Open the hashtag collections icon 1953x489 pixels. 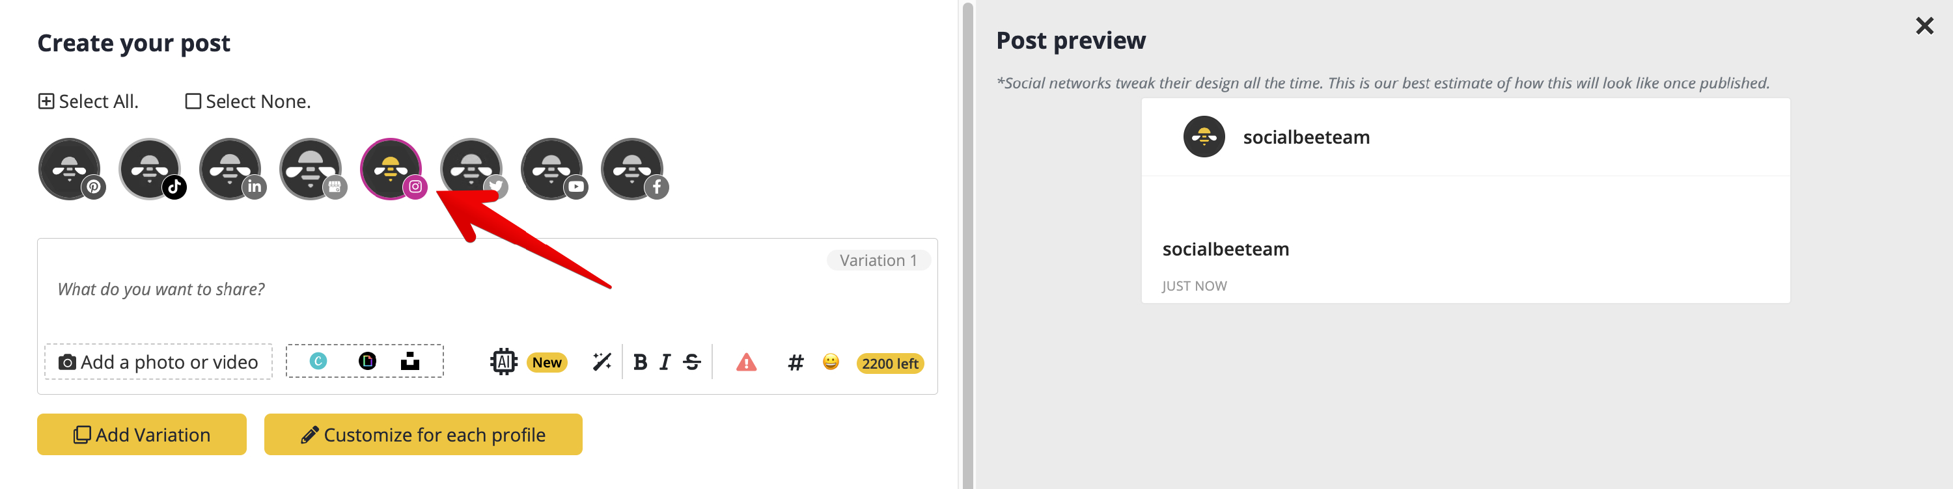click(796, 363)
